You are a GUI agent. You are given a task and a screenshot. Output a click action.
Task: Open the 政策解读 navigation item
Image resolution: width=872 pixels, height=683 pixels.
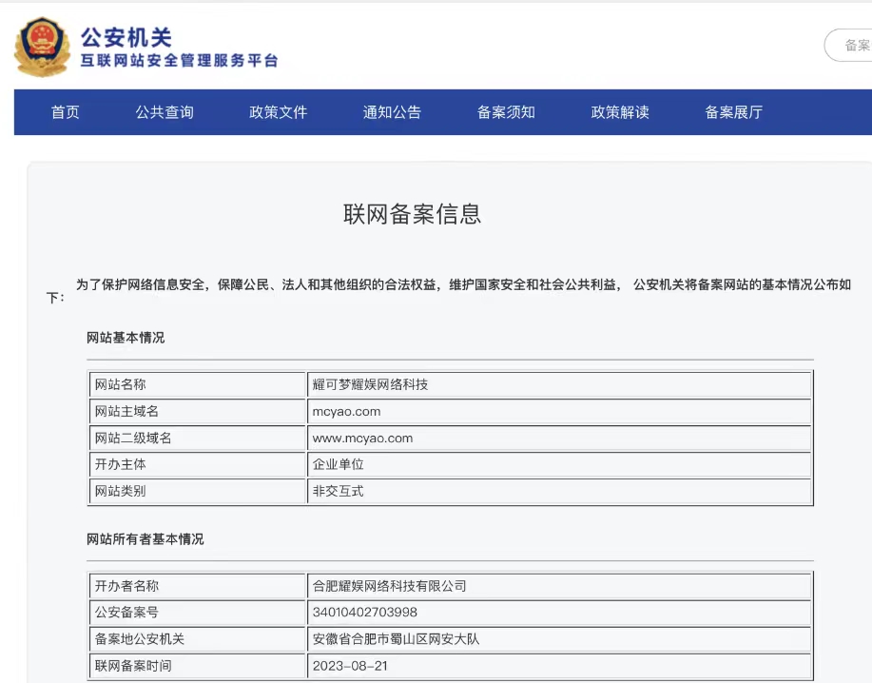click(620, 112)
